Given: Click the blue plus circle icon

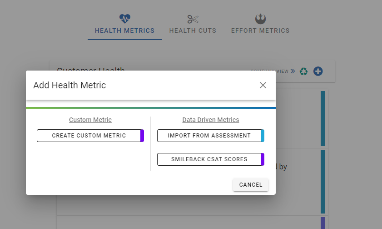Looking at the screenshot, I should point(318,71).
